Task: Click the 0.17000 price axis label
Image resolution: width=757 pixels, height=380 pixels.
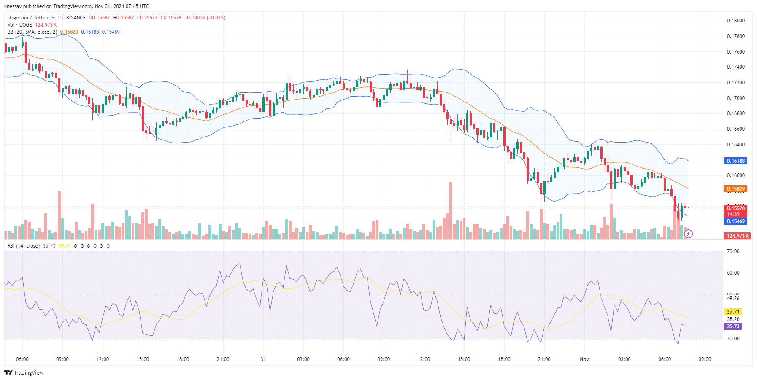Action: tap(735, 98)
